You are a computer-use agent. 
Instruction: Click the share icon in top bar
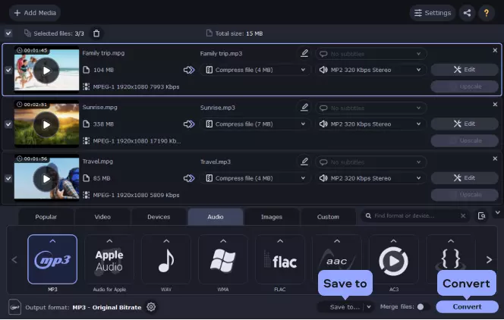pos(467,13)
